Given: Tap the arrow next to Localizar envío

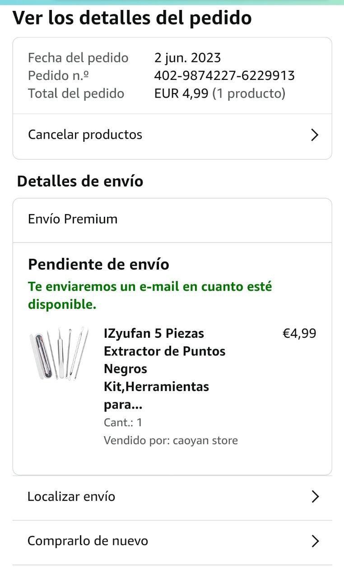Looking at the screenshot, I should 315,497.
